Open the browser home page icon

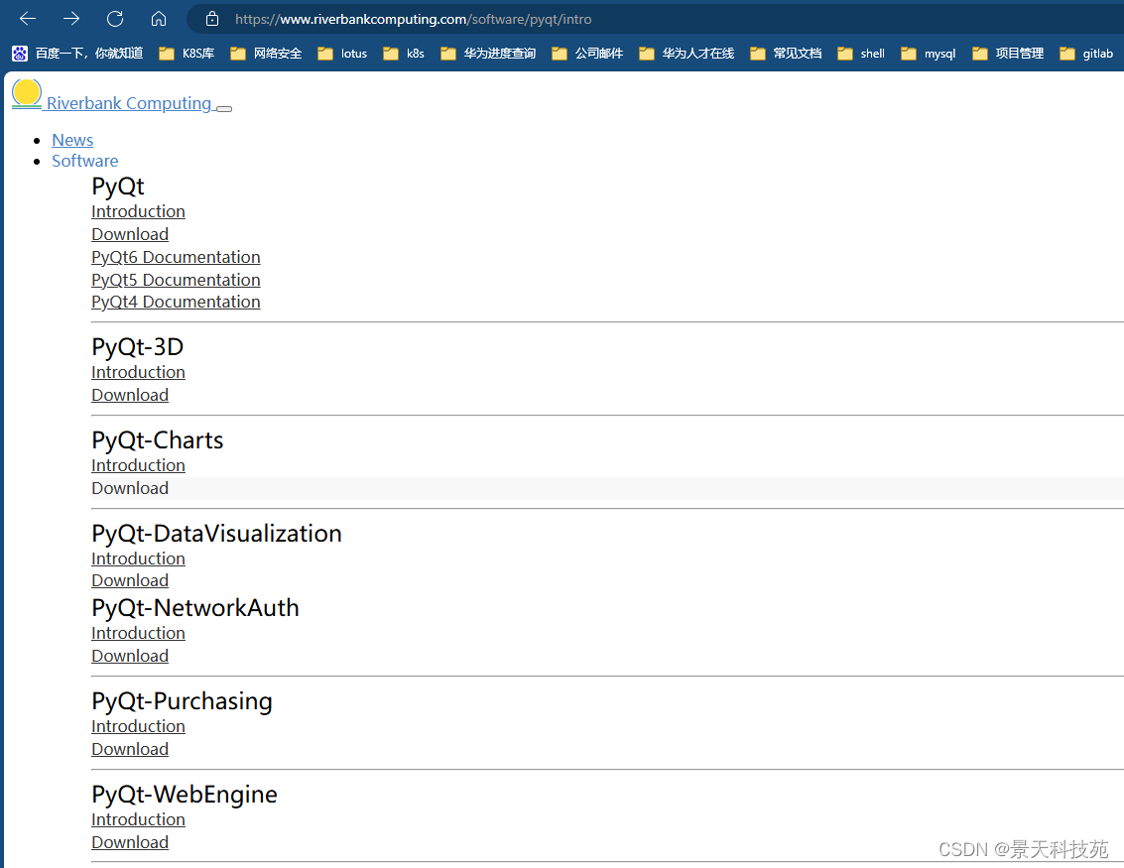tap(159, 19)
